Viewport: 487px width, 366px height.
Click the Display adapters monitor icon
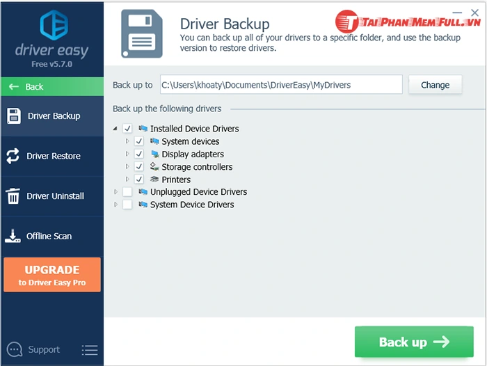pos(154,154)
